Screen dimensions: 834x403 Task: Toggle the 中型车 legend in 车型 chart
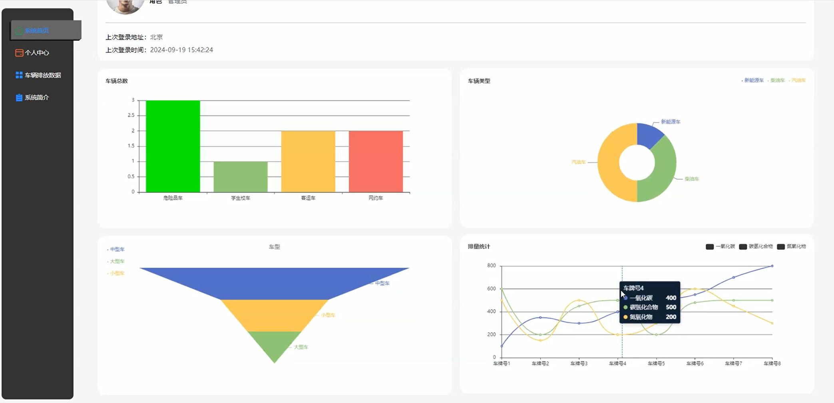point(116,249)
